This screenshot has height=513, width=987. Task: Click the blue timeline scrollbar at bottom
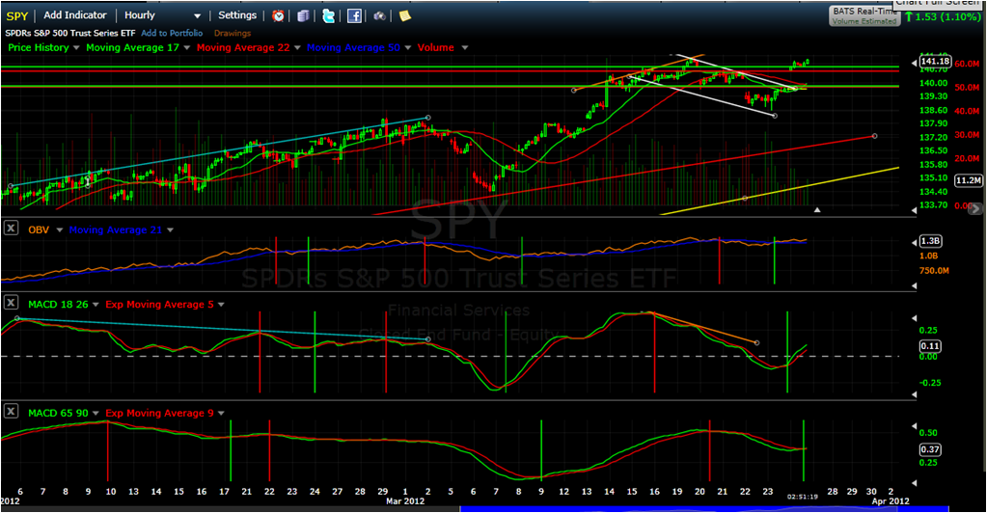[704, 508]
